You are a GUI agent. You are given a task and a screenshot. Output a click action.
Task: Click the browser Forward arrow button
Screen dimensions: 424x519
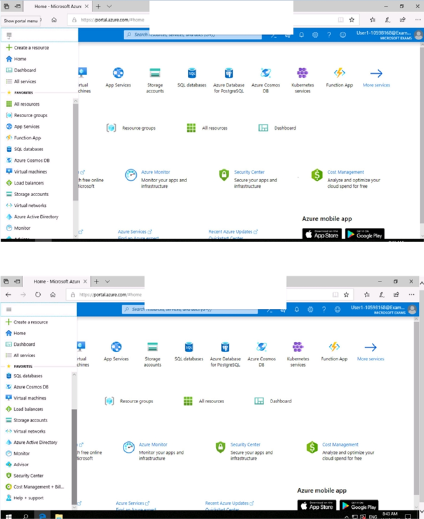23,295
